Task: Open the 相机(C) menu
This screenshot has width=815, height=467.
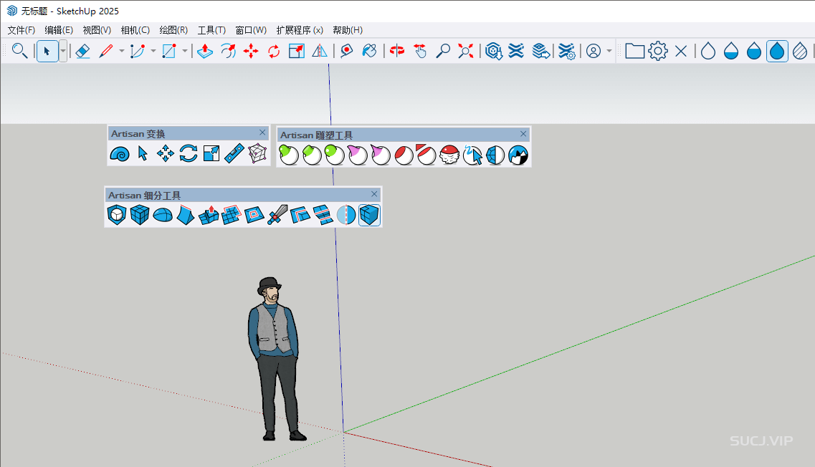Action: click(135, 30)
